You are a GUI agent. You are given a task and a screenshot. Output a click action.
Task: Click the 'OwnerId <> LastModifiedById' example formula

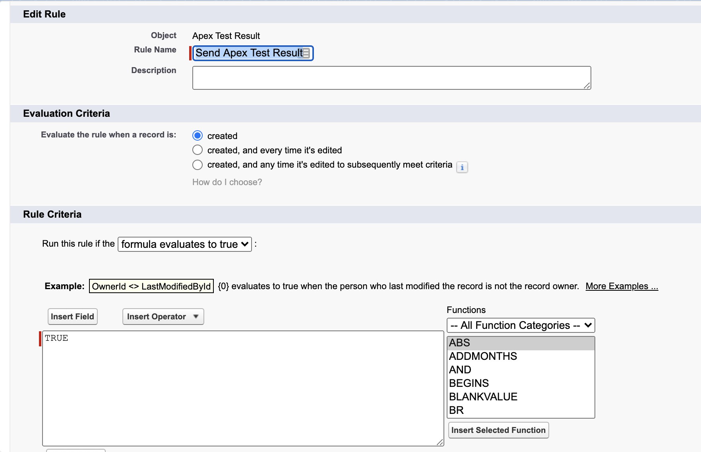[151, 286]
